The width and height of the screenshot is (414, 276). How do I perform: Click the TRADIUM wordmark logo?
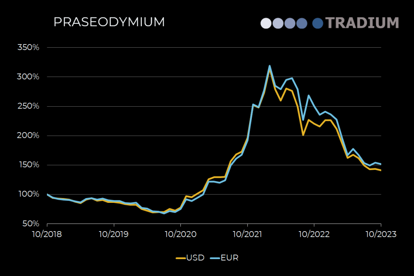362,23
